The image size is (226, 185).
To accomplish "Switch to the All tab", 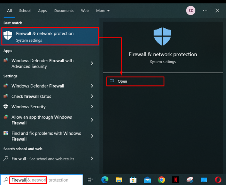I will [9, 11].
